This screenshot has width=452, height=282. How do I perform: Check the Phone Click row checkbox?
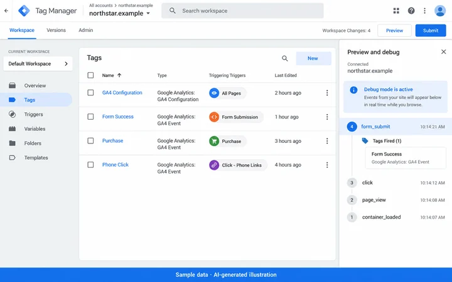pyautogui.click(x=90, y=165)
